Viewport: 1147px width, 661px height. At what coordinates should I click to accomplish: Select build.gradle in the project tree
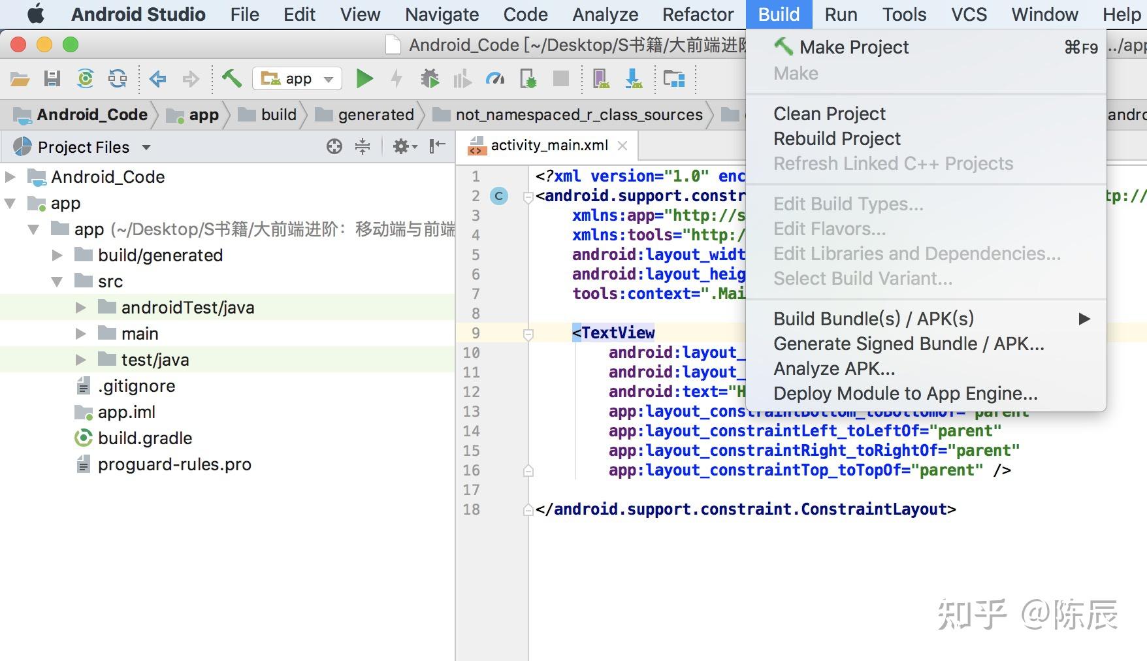[x=145, y=438]
